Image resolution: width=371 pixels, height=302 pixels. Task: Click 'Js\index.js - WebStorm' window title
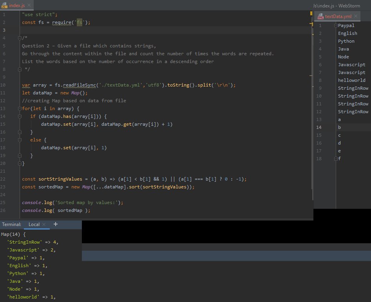point(337,6)
